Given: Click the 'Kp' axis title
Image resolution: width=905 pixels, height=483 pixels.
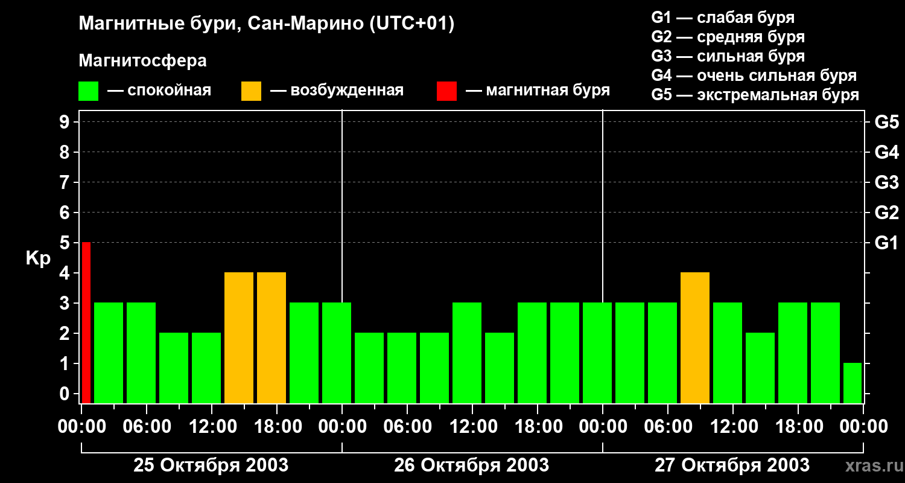Looking at the screenshot, I should click(38, 259).
